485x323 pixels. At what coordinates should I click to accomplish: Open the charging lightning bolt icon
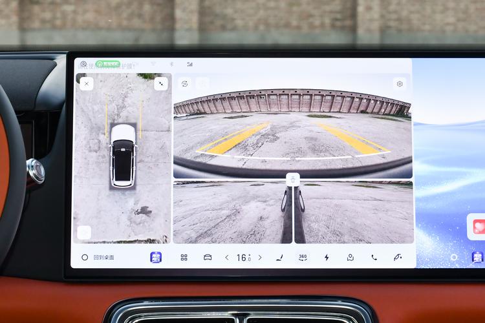pyautogui.click(x=327, y=257)
